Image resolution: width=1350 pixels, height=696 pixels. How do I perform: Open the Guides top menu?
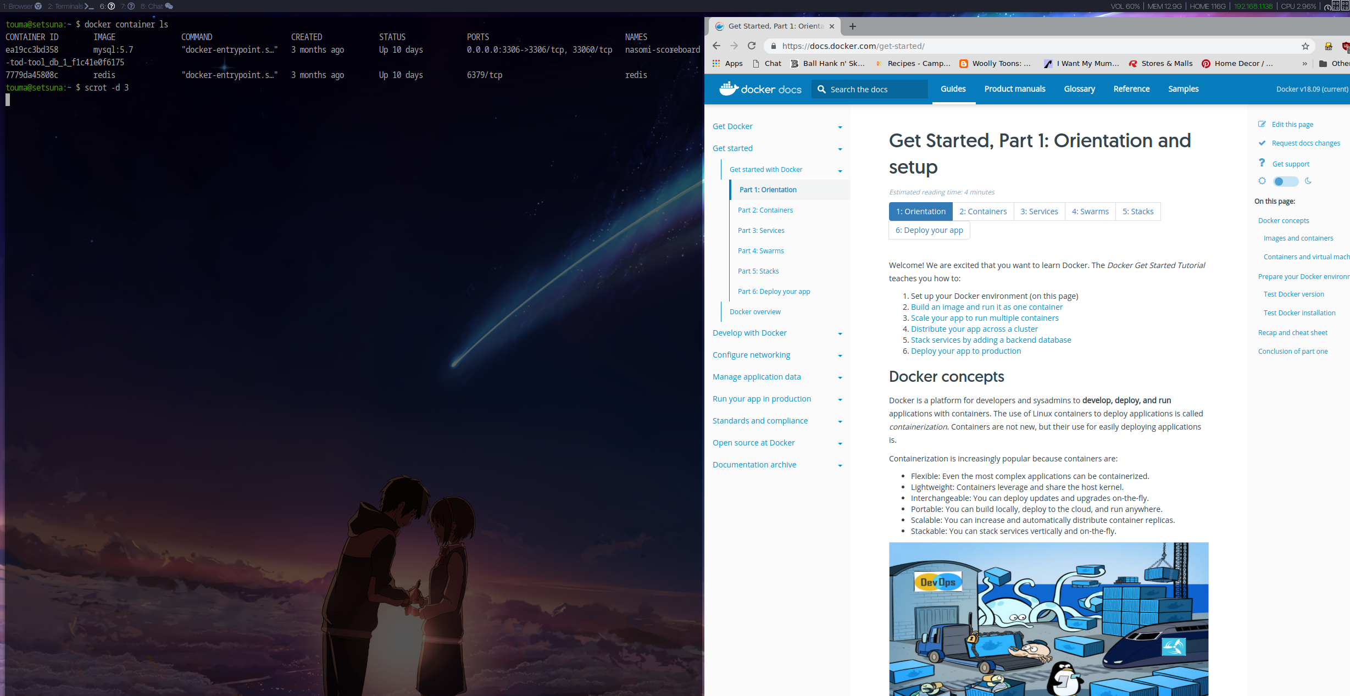coord(953,89)
